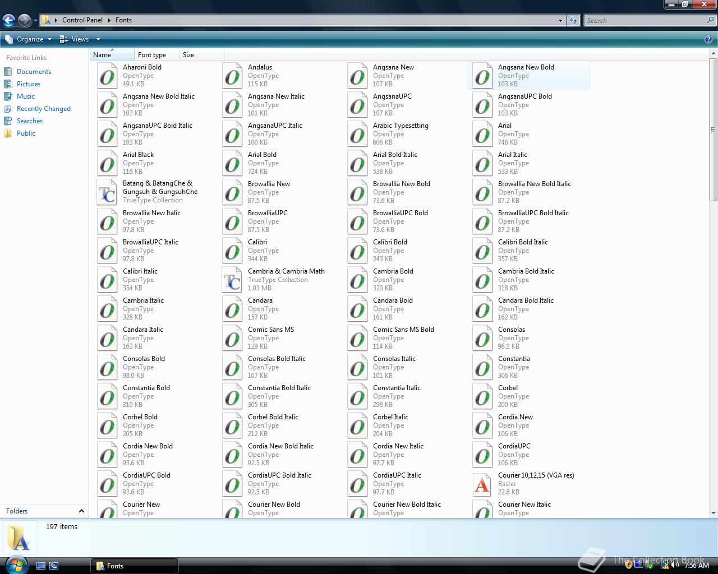Viewport: 718px width, 574px height.
Task: Click the Search input box
Action: click(645, 21)
